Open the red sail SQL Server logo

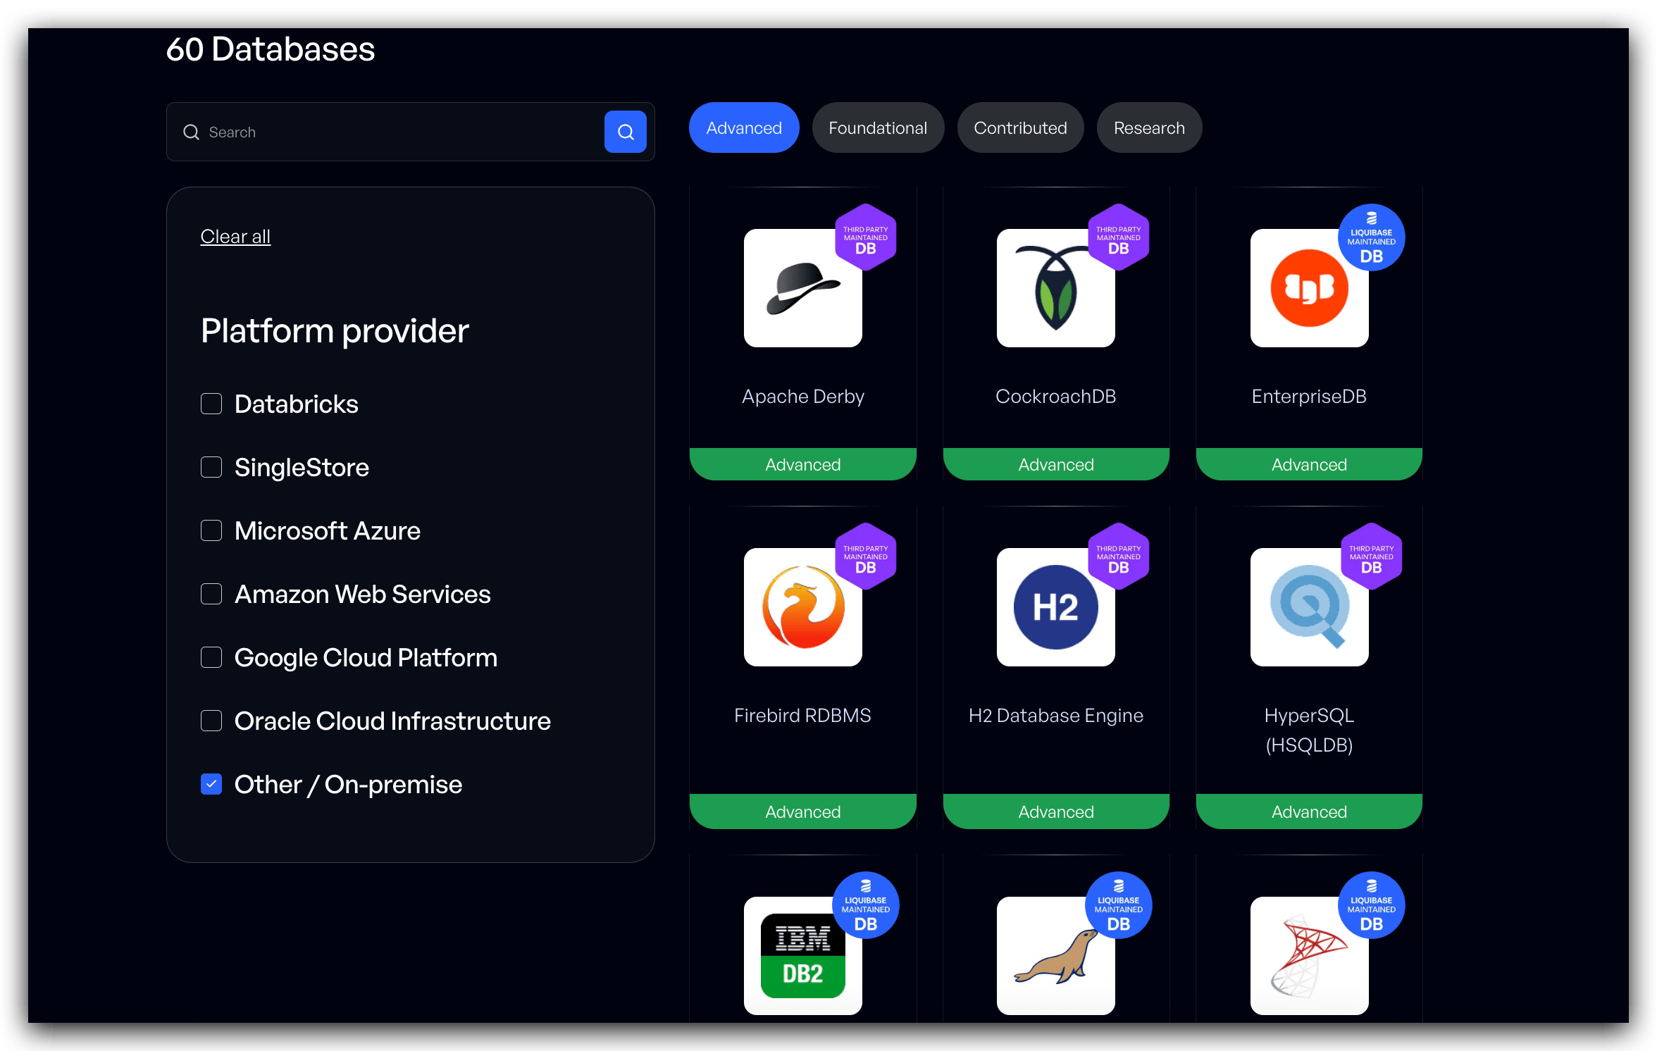pos(1309,956)
